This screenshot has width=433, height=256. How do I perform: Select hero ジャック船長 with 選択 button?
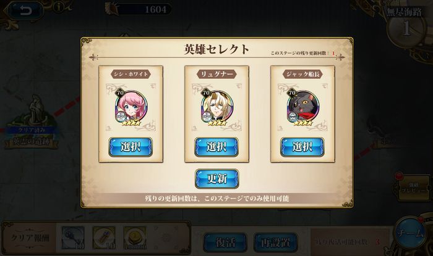click(302, 147)
